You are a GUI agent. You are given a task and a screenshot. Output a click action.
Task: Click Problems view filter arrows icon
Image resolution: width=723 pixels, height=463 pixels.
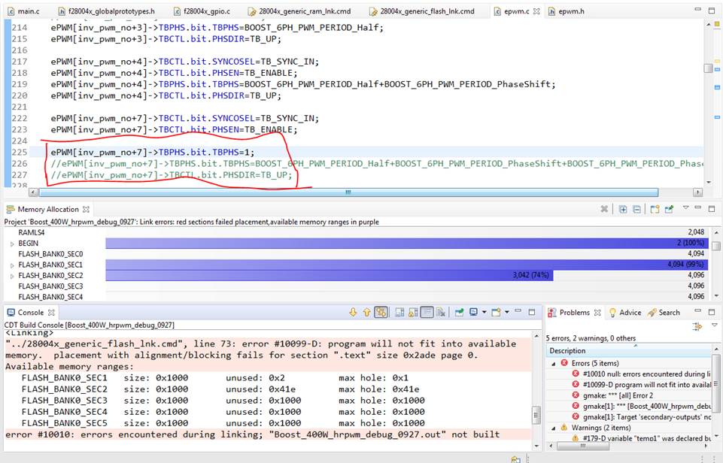(x=697, y=326)
